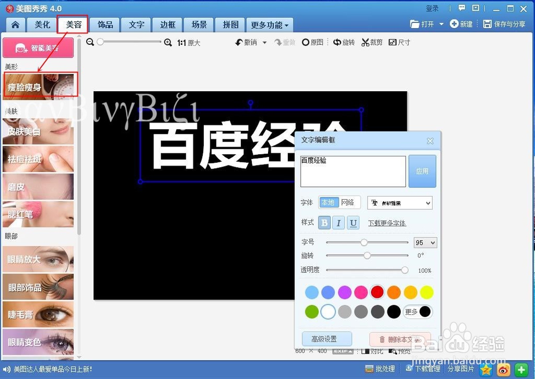Screen dimensions: 535x379
Task: Click the Weibo share icon
Action: pyautogui.click(x=504, y=369)
